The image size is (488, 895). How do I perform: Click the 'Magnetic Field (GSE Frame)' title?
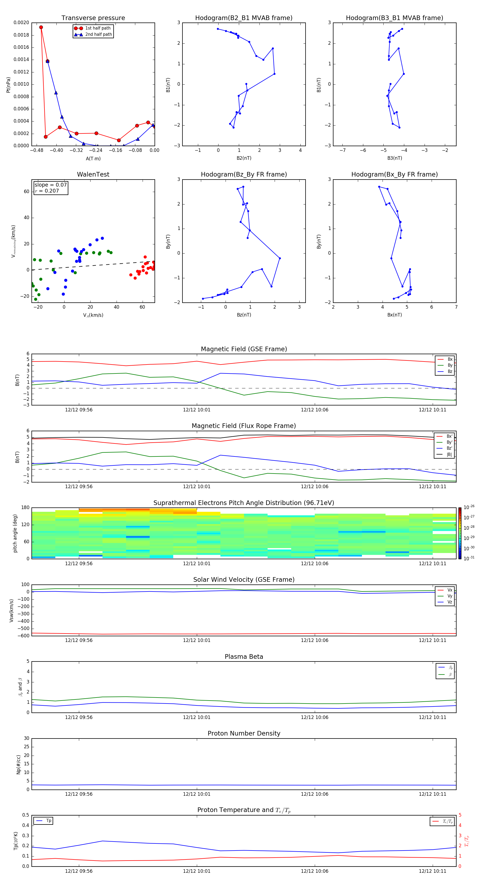tap(244, 349)
